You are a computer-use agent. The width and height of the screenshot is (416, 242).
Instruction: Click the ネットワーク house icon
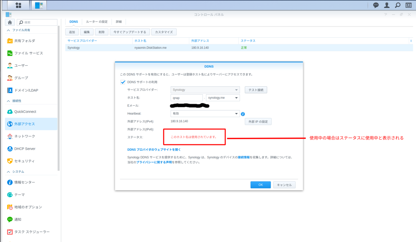10,136
